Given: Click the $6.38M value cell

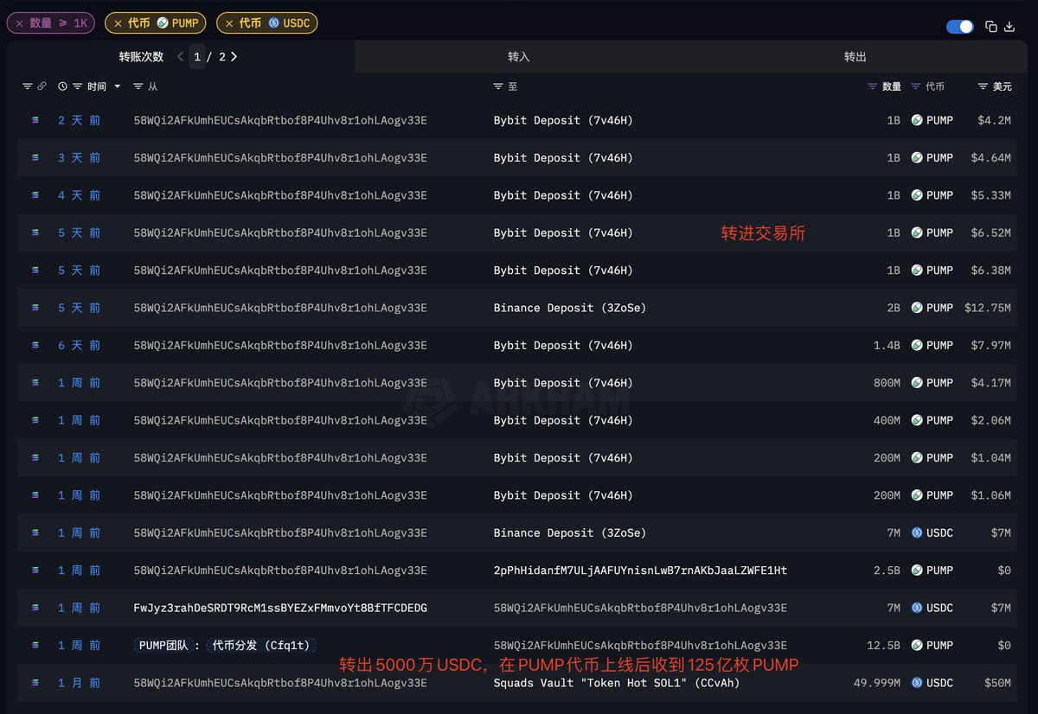Looking at the screenshot, I should point(990,271).
